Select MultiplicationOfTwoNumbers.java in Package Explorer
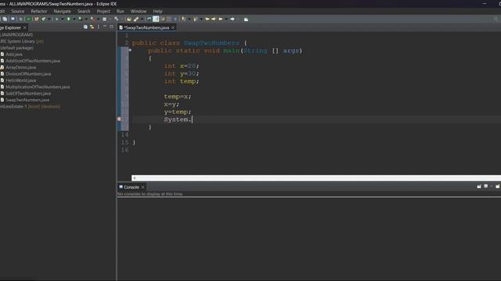The image size is (501, 281). click(38, 87)
